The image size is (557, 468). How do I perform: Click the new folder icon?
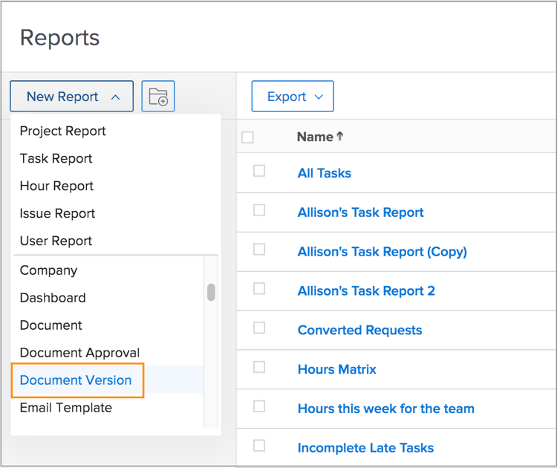coord(158,97)
